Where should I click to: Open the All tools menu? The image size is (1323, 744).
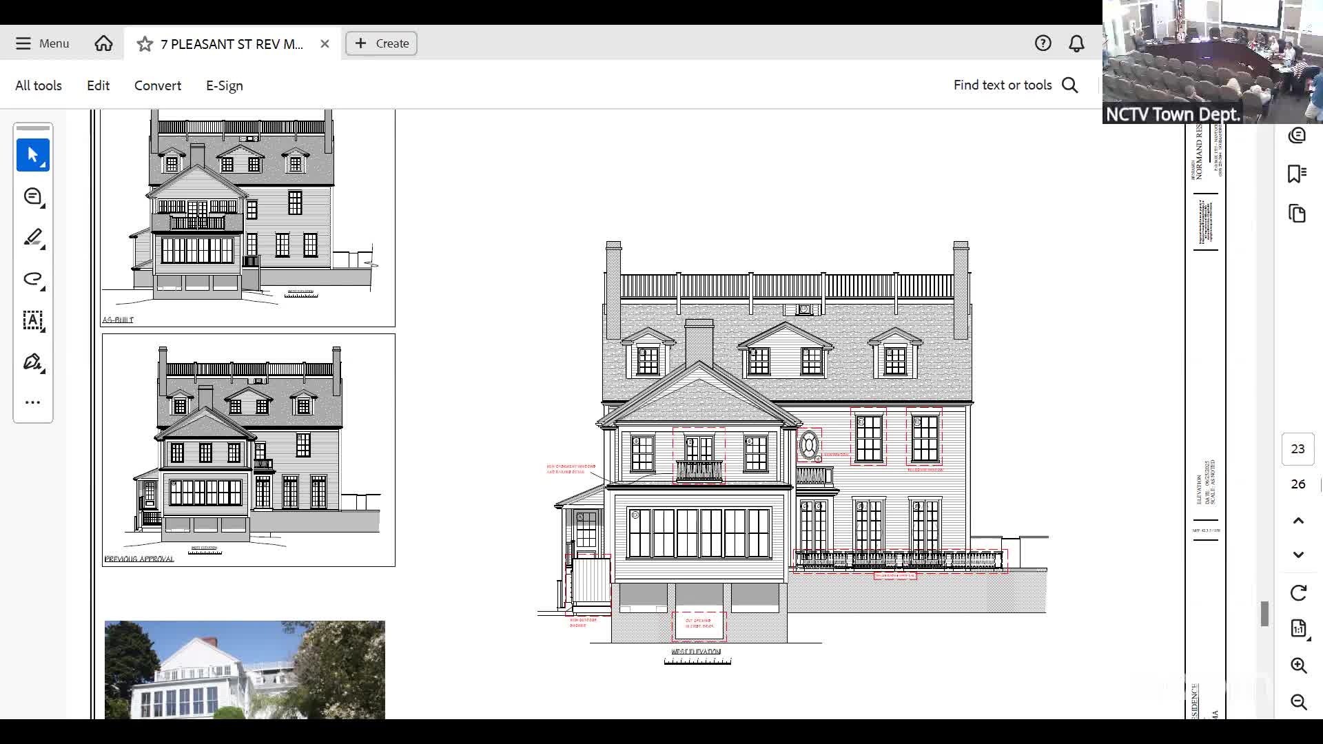click(x=39, y=85)
